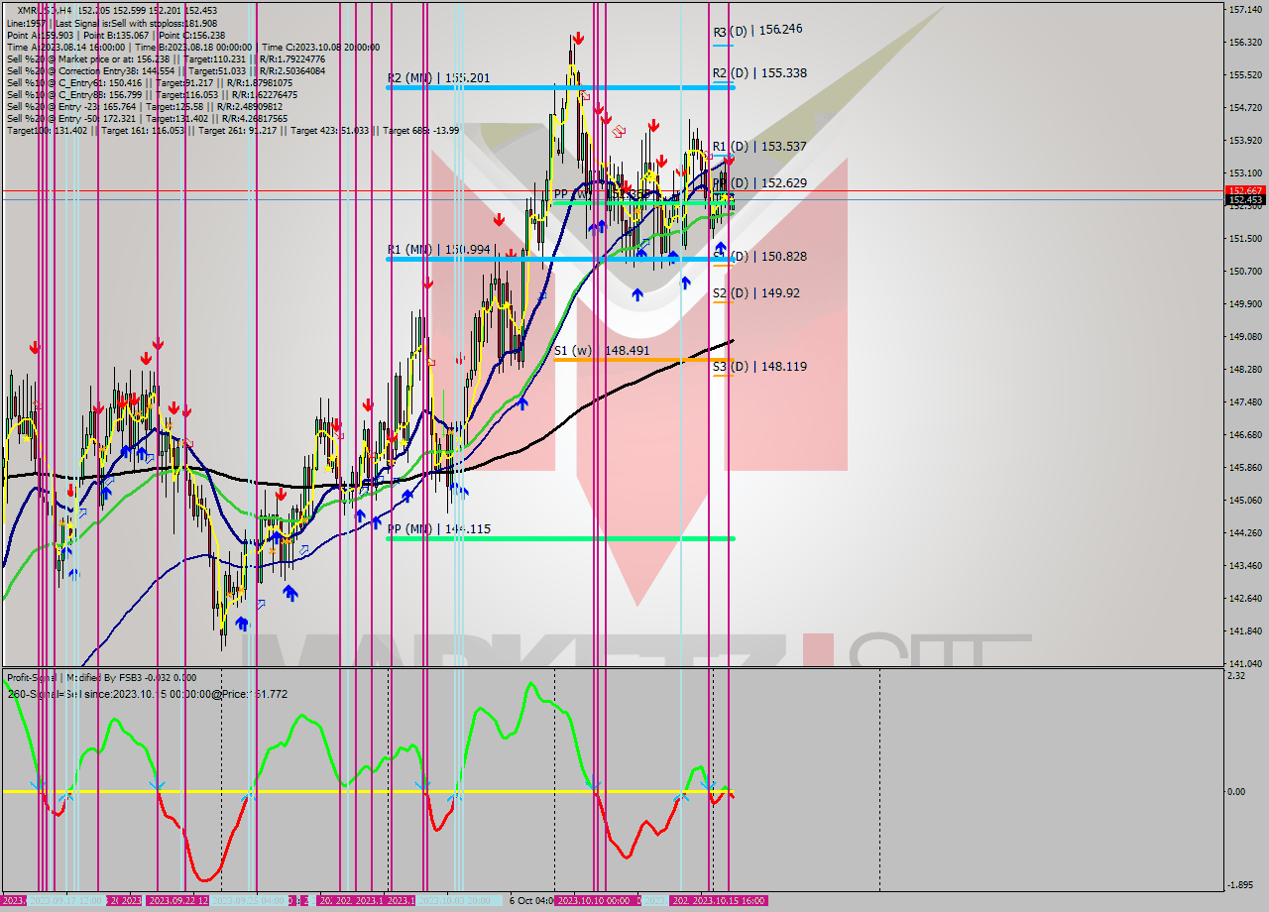This screenshot has height=912, width=1269.
Task: Select the 'PP (D) | 152.629' pivot label
Action: pyautogui.click(x=759, y=183)
